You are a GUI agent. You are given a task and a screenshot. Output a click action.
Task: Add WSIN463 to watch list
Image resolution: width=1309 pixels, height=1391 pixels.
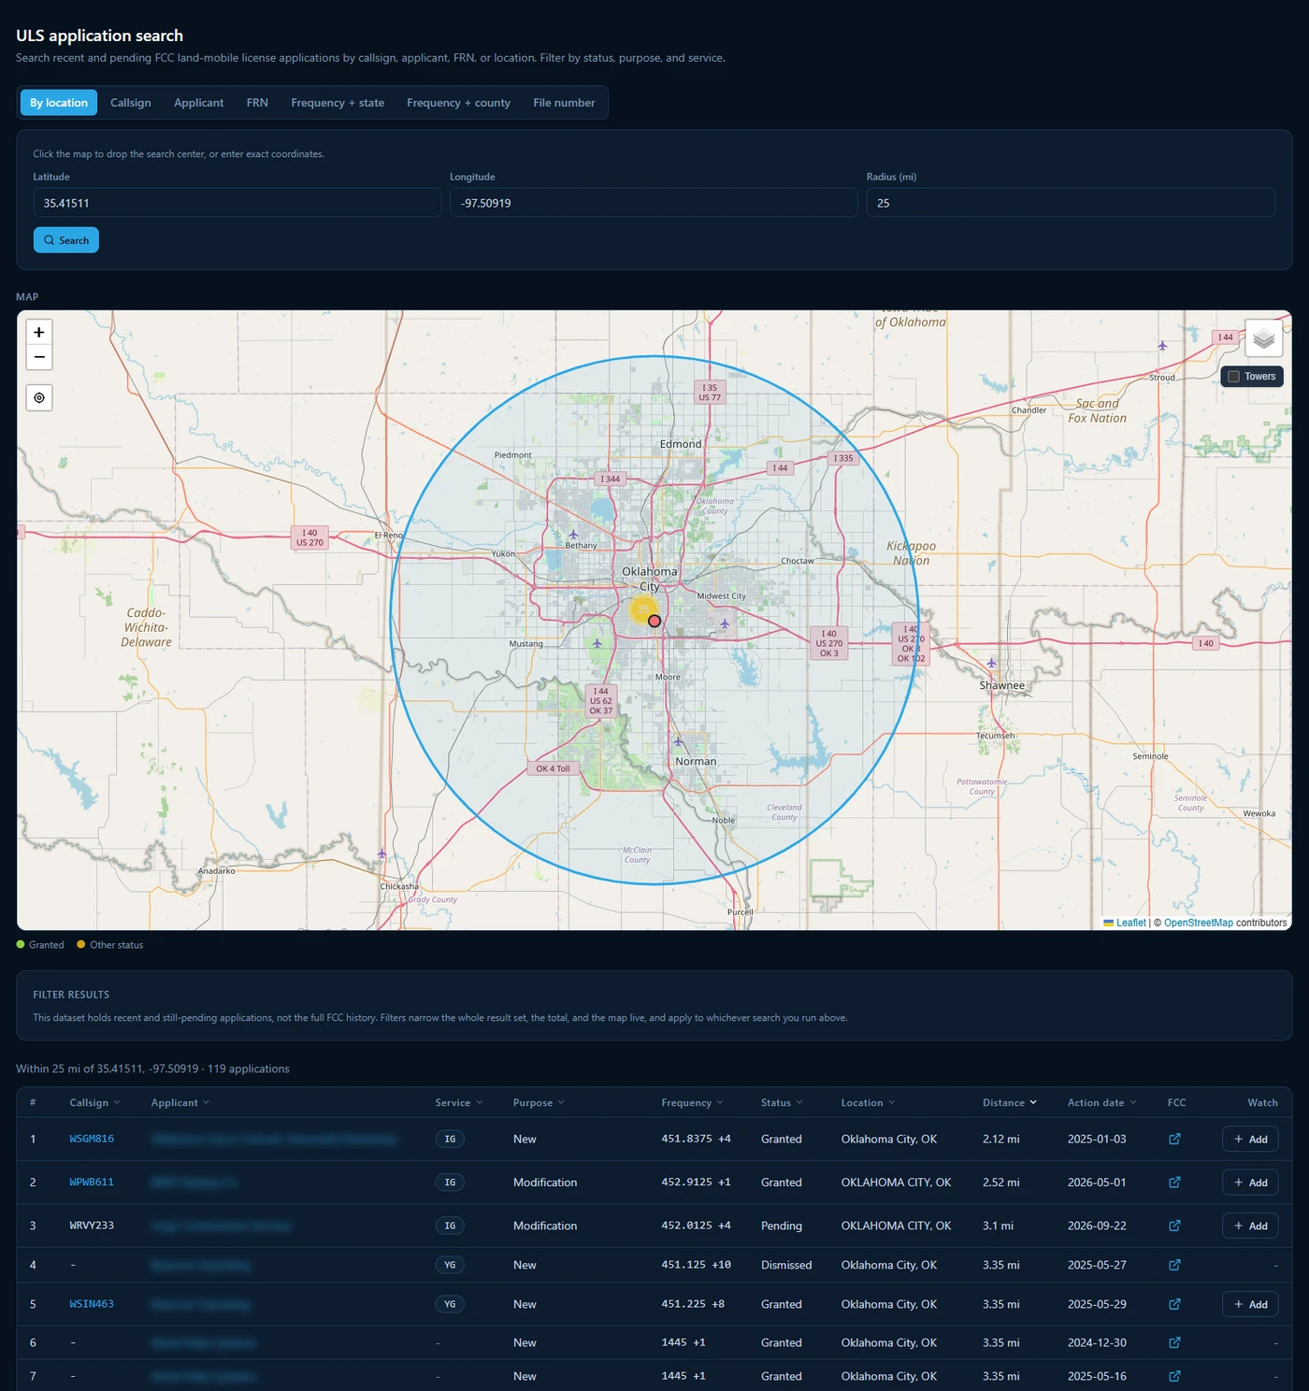(x=1250, y=1304)
